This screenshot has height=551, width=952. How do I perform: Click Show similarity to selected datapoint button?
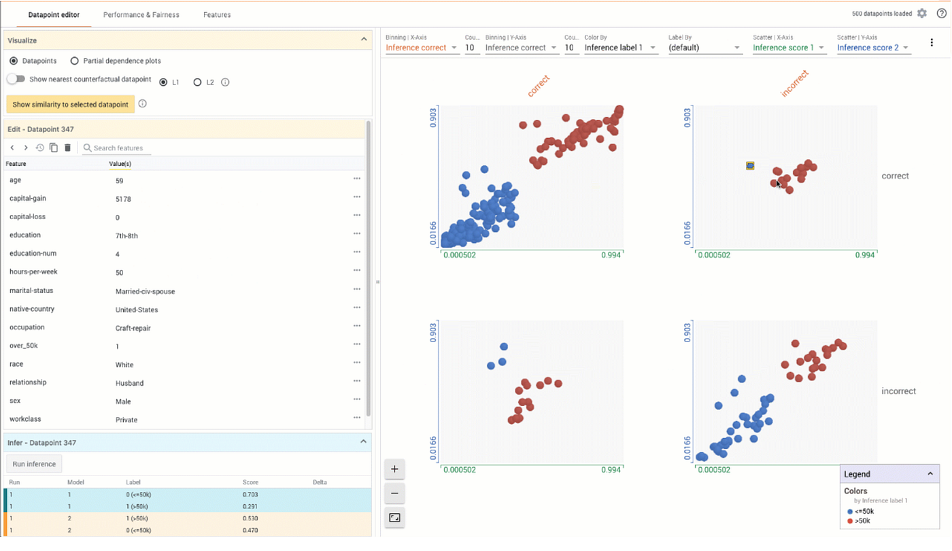tap(71, 104)
